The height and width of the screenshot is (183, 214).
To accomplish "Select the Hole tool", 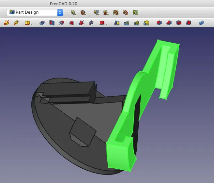I will 52,23.
